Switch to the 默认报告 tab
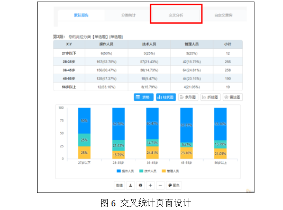Screen dimensions: 283x210 pyautogui.click(x=81, y=15)
